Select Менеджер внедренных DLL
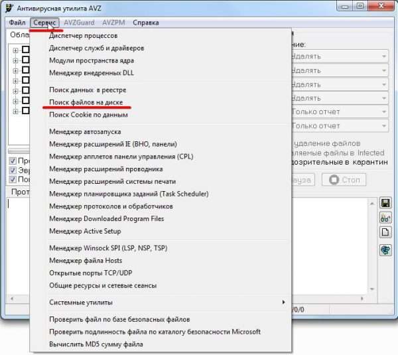This screenshot has width=398, height=355. (92, 73)
